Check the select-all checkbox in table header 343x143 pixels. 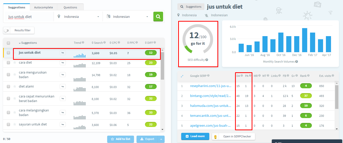click(8, 43)
